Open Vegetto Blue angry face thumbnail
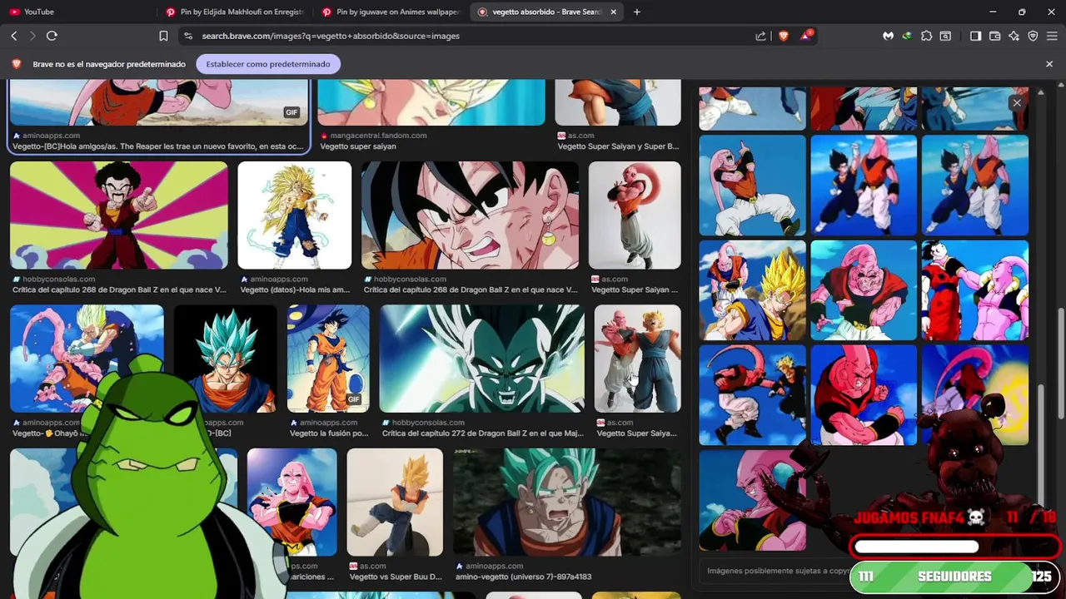 pos(567,502)
